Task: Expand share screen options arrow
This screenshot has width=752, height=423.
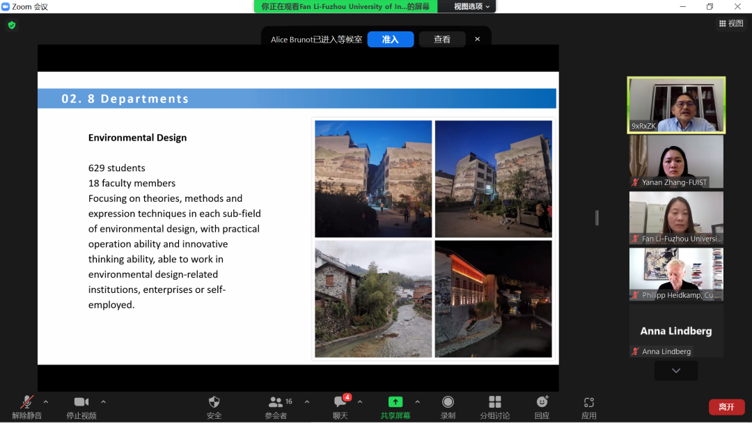Action: [x=417, y=402]
